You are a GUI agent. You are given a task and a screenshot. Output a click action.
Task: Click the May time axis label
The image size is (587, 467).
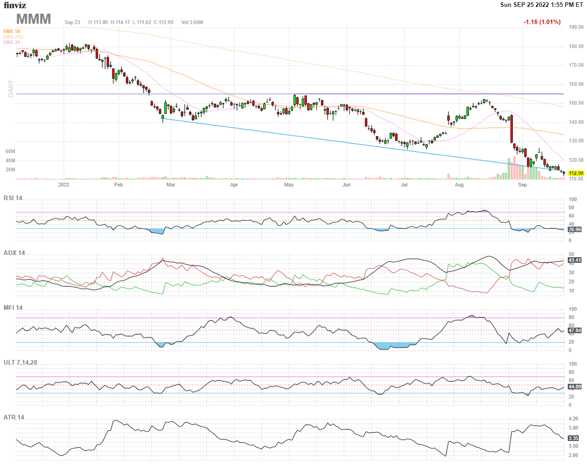tap(289, 185)
